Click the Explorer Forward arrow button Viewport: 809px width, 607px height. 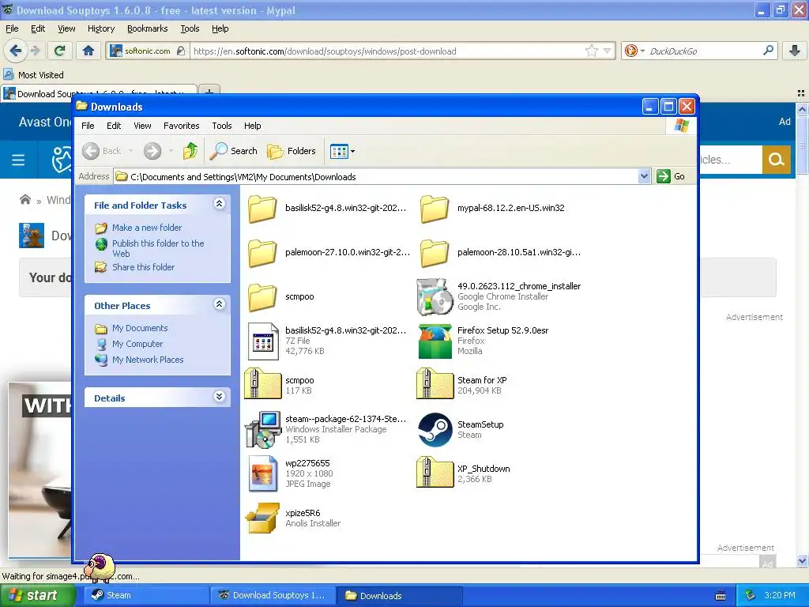coord(152,151)
